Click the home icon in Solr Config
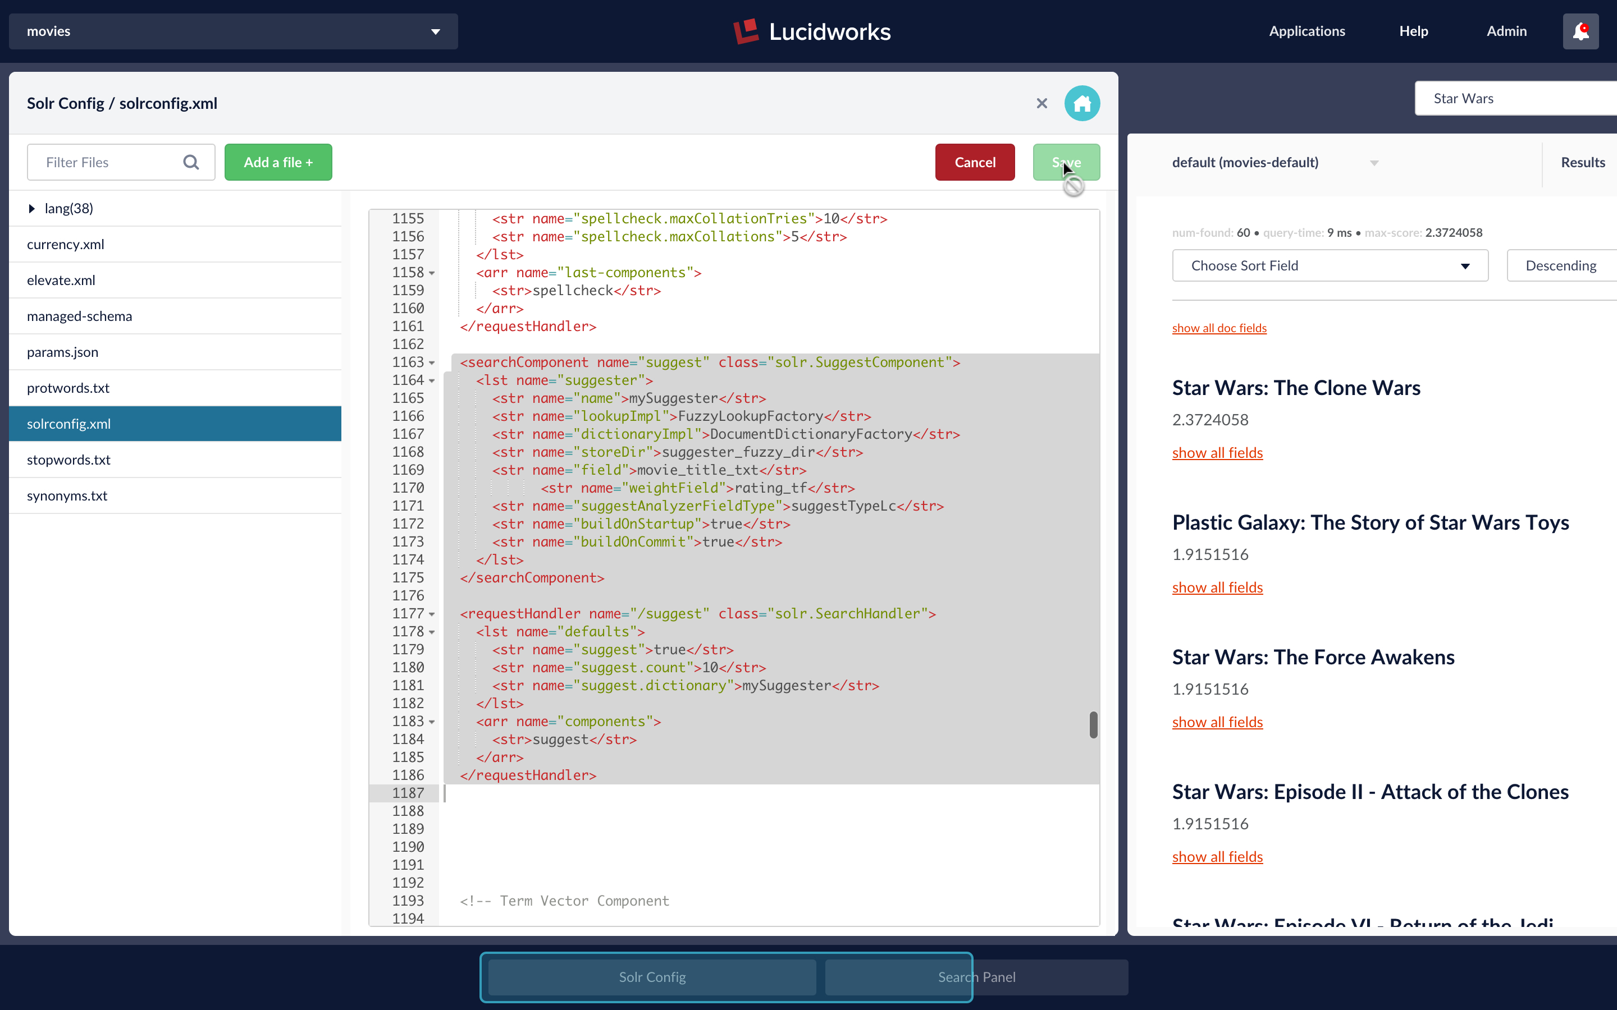The image size is (1617, 1010). tap(1082, 104)
